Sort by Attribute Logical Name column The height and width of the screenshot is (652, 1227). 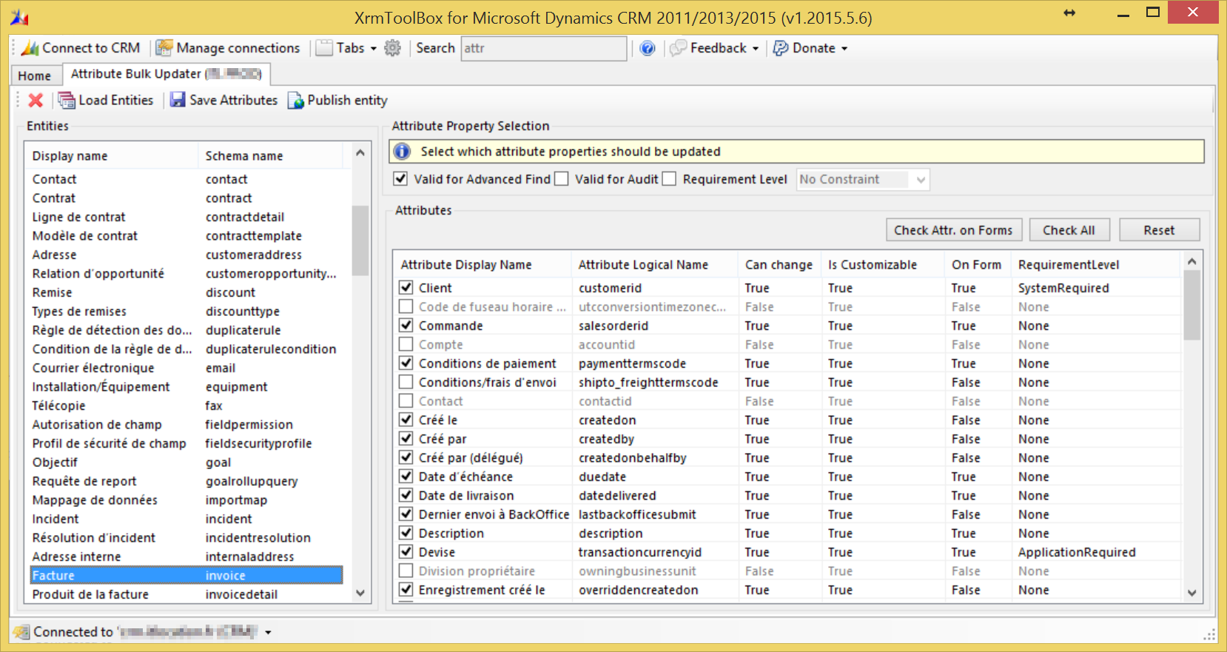(x=654, y=265)
